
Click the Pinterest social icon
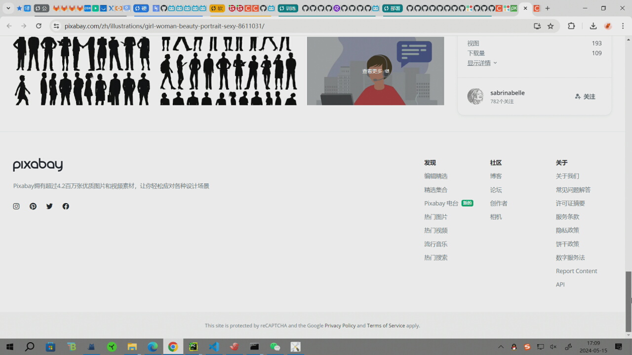point(33,207)
